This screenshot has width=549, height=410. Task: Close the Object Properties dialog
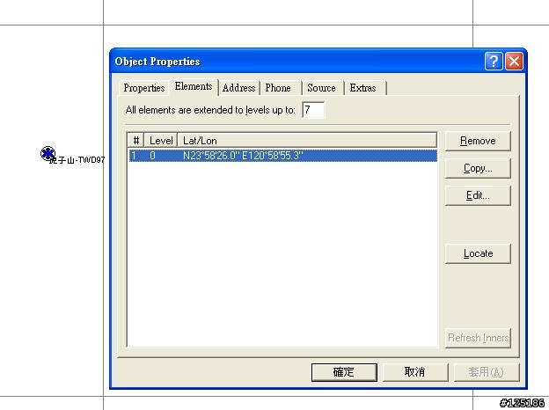coord(514,62)
